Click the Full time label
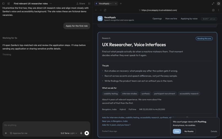This screenshot has width=222, height=139. coord(132,109)
